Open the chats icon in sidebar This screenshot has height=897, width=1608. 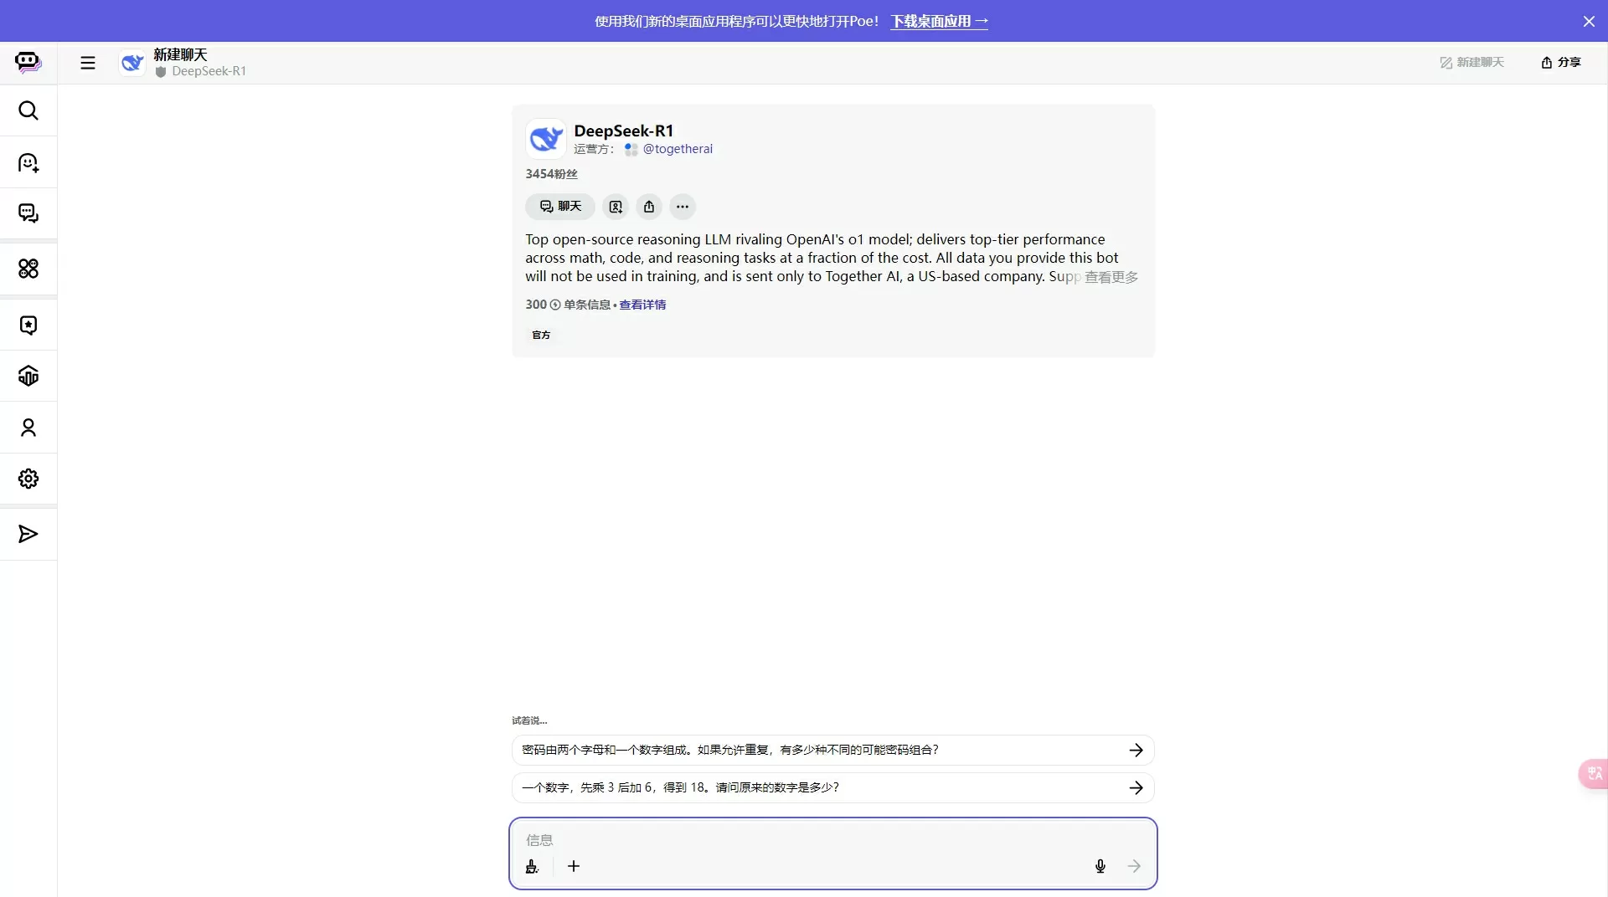pos(28,213)
